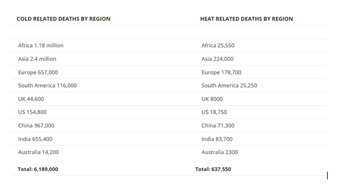Click China 967,000 cold deaths cell
Viewport: 345px width, 186px height.
pos(36,125)
